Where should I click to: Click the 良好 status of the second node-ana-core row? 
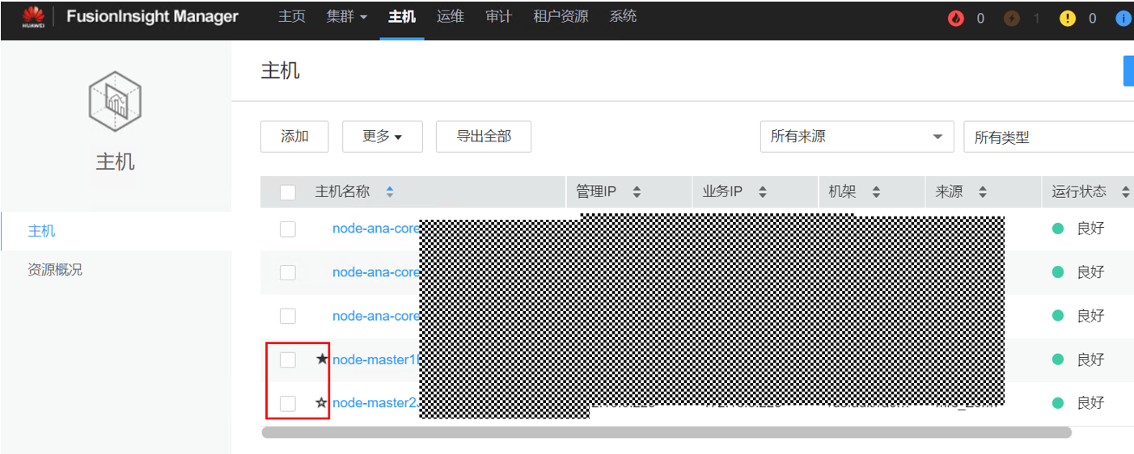tap(1090, 272)
